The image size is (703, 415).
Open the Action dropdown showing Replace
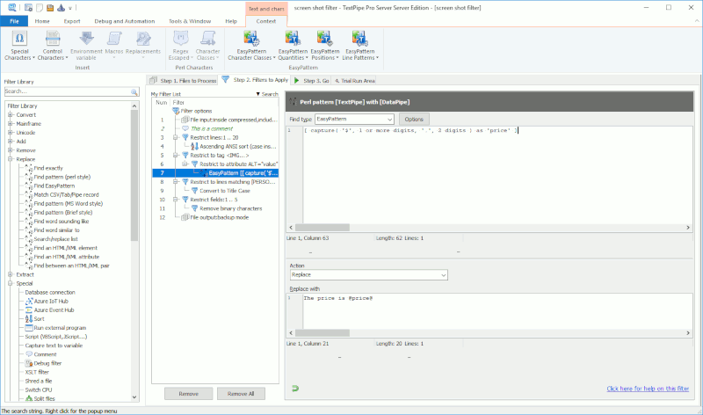[x=368, y=275]
